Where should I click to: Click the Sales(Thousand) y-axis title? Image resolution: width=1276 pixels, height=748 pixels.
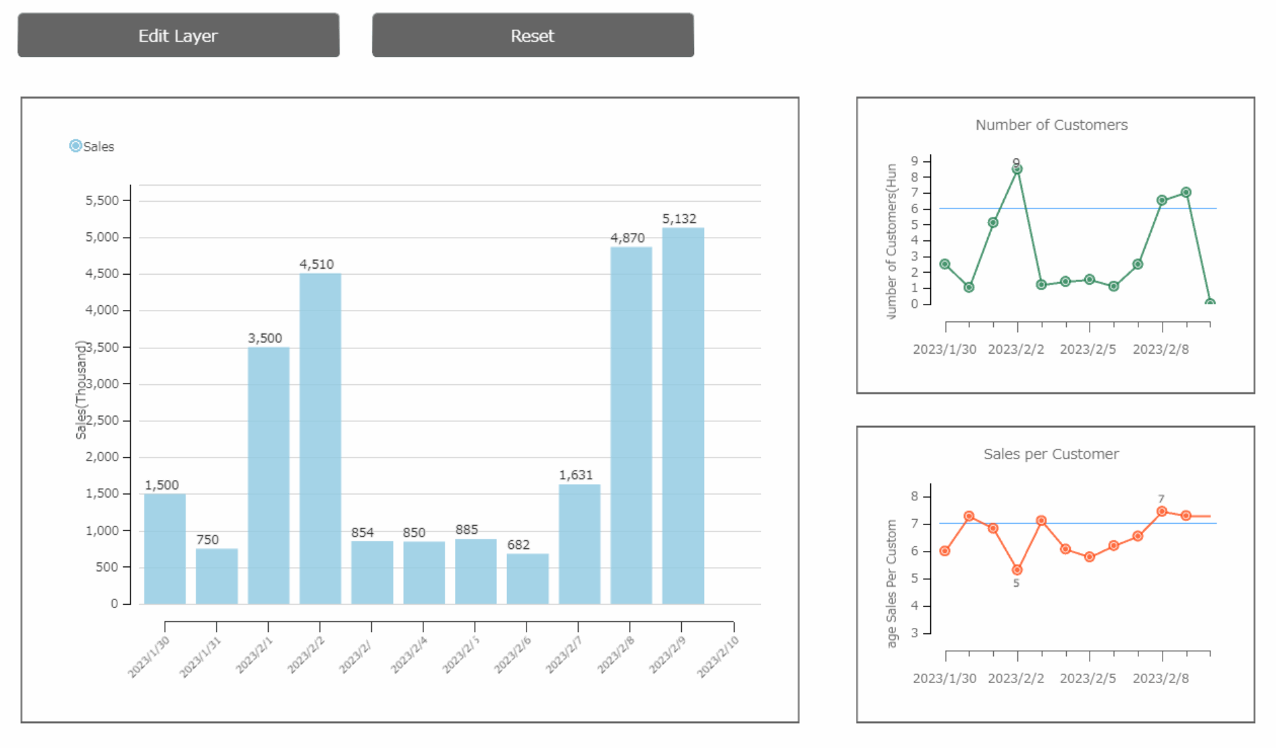point(81,390)
